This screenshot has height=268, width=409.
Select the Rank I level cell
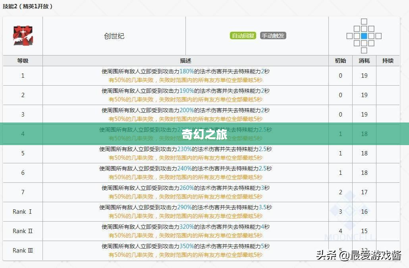22,211
